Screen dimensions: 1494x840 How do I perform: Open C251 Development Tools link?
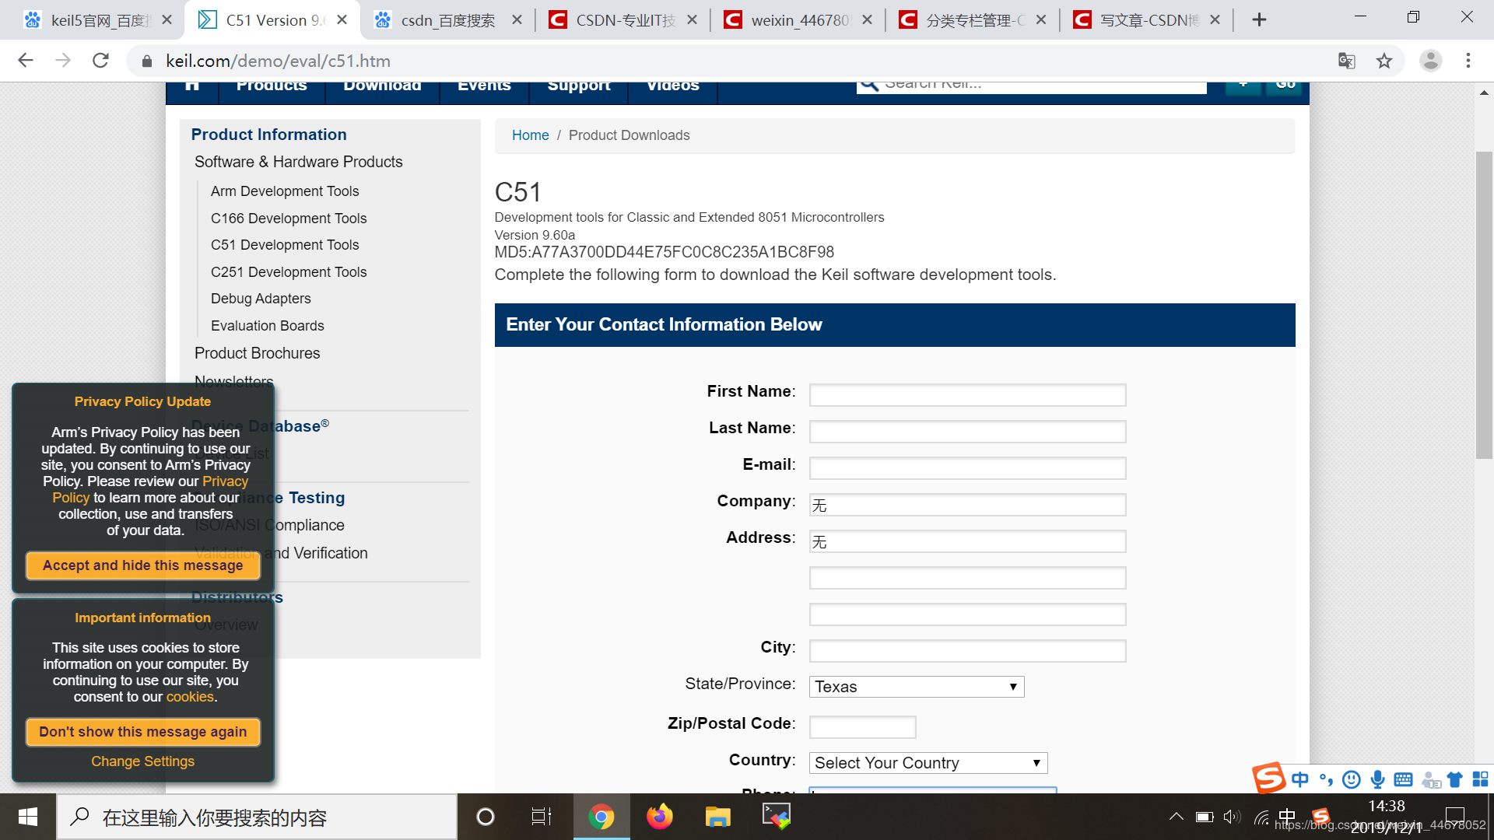[x=289, y=272]
